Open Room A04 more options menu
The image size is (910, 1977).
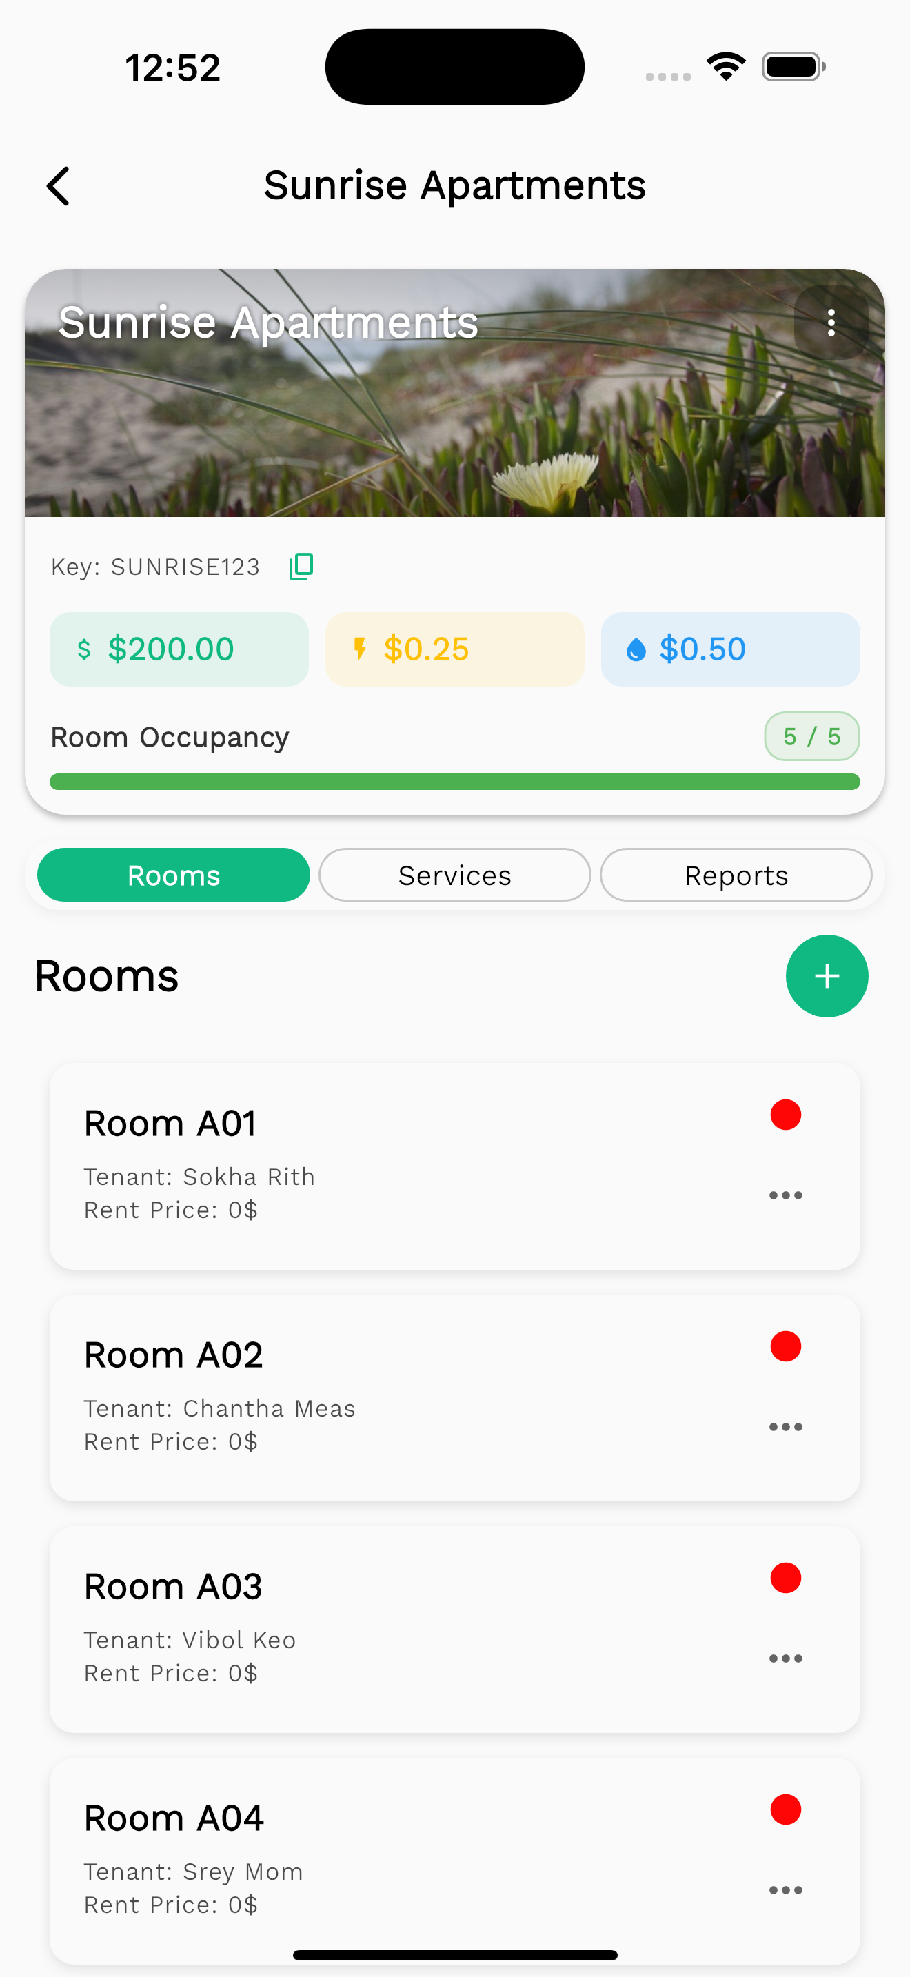point(785,1890)
